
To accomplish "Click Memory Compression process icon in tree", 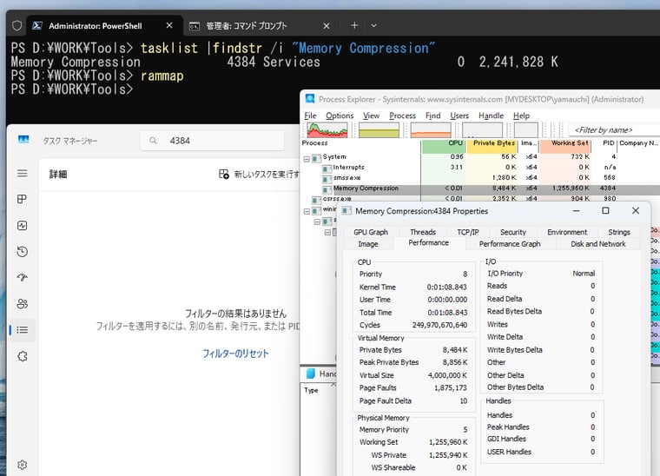I will 327,189.
